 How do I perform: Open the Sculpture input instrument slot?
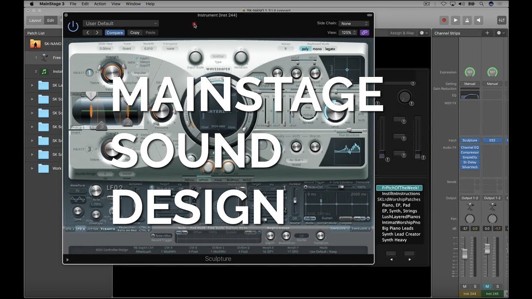coord(470,140)
